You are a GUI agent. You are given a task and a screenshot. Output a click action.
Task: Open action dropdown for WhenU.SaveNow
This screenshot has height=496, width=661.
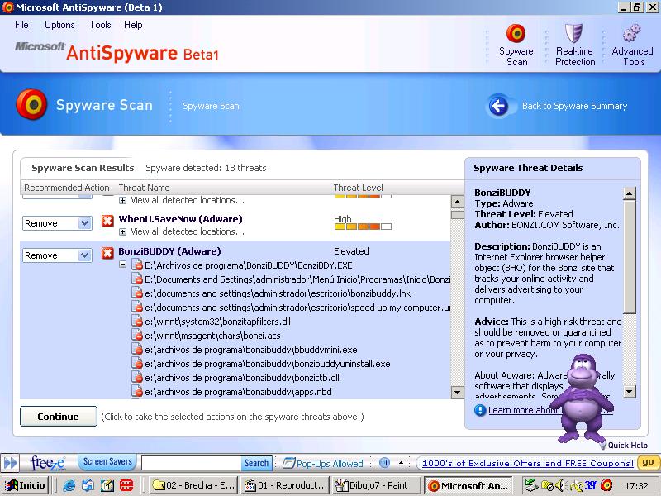85,223
